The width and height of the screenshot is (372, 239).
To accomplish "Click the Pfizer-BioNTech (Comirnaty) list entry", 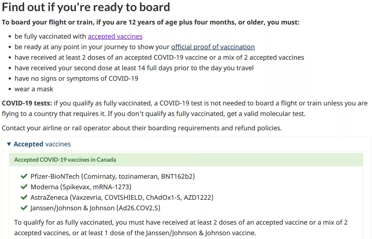I will pos(112,176).
